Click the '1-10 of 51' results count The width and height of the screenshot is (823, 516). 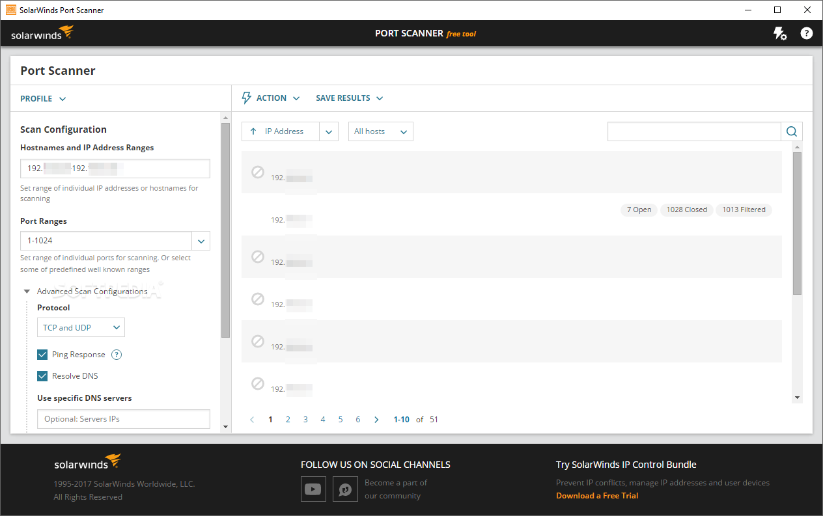point(416,420)
